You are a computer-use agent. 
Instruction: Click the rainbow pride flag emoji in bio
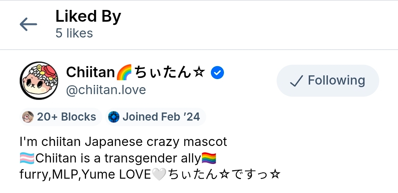coord(209,158)
